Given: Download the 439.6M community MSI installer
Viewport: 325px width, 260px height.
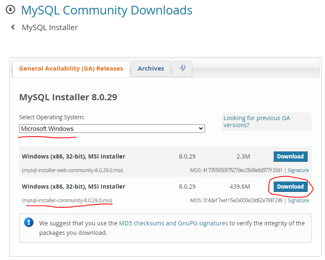Looking at the screenshot, I should coord(290,187).
